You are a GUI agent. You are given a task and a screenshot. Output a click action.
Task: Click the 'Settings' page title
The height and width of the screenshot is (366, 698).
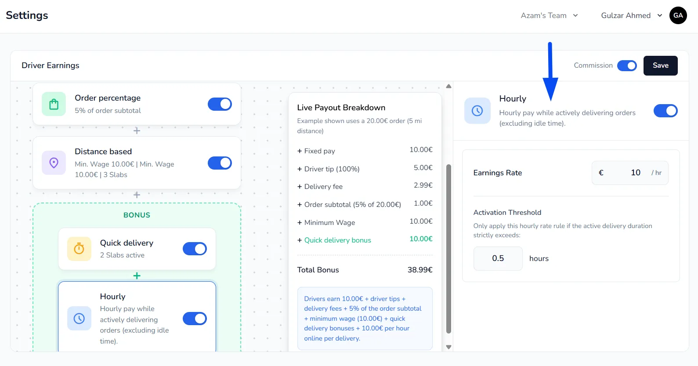pyautogui.click(x=27, y=15)
